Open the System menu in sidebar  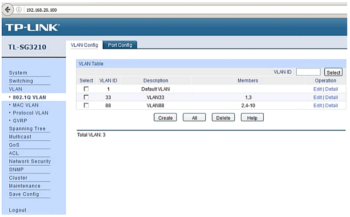(18, 73)
